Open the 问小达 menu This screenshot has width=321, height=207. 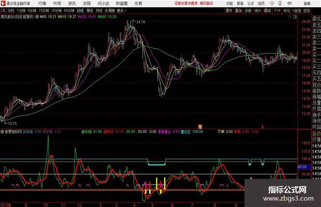(x=103, y=3)
